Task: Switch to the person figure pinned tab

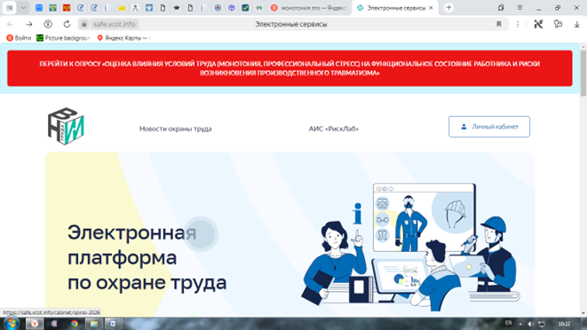Action: 135,7
